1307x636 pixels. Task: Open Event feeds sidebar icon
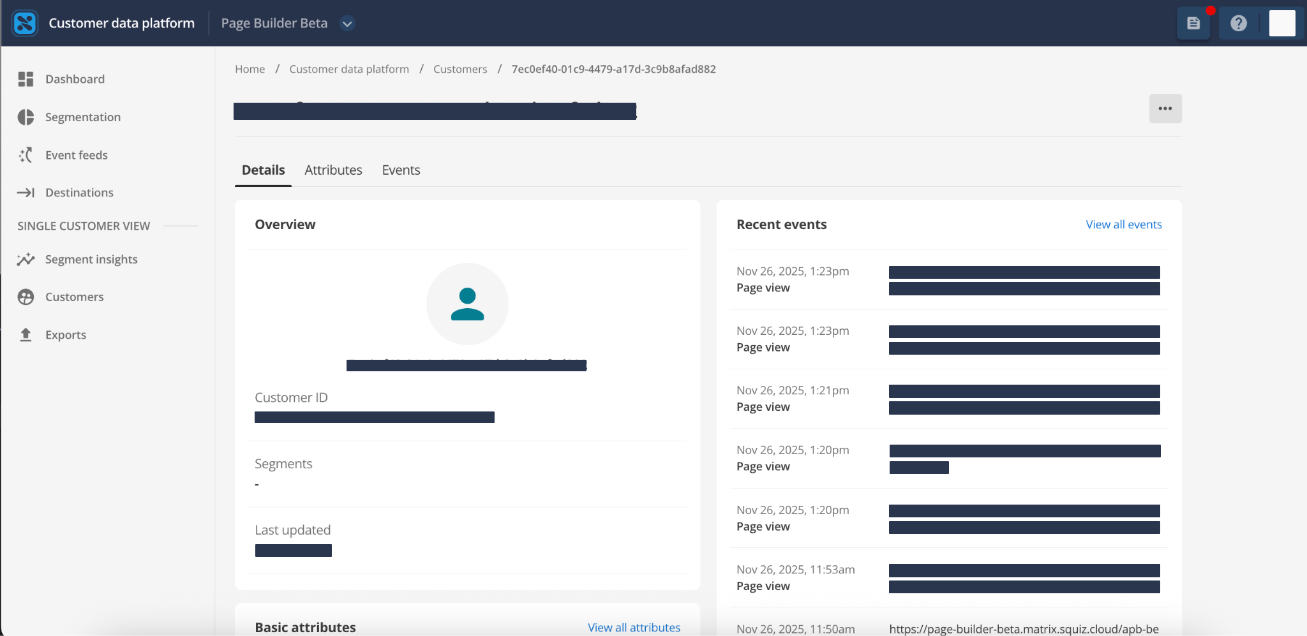click(26, 155)
